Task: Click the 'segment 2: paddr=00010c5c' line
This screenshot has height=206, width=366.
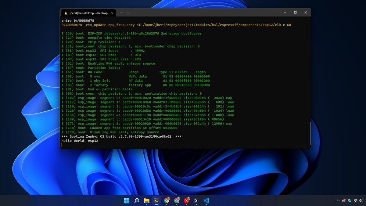Action: (148, 107)
